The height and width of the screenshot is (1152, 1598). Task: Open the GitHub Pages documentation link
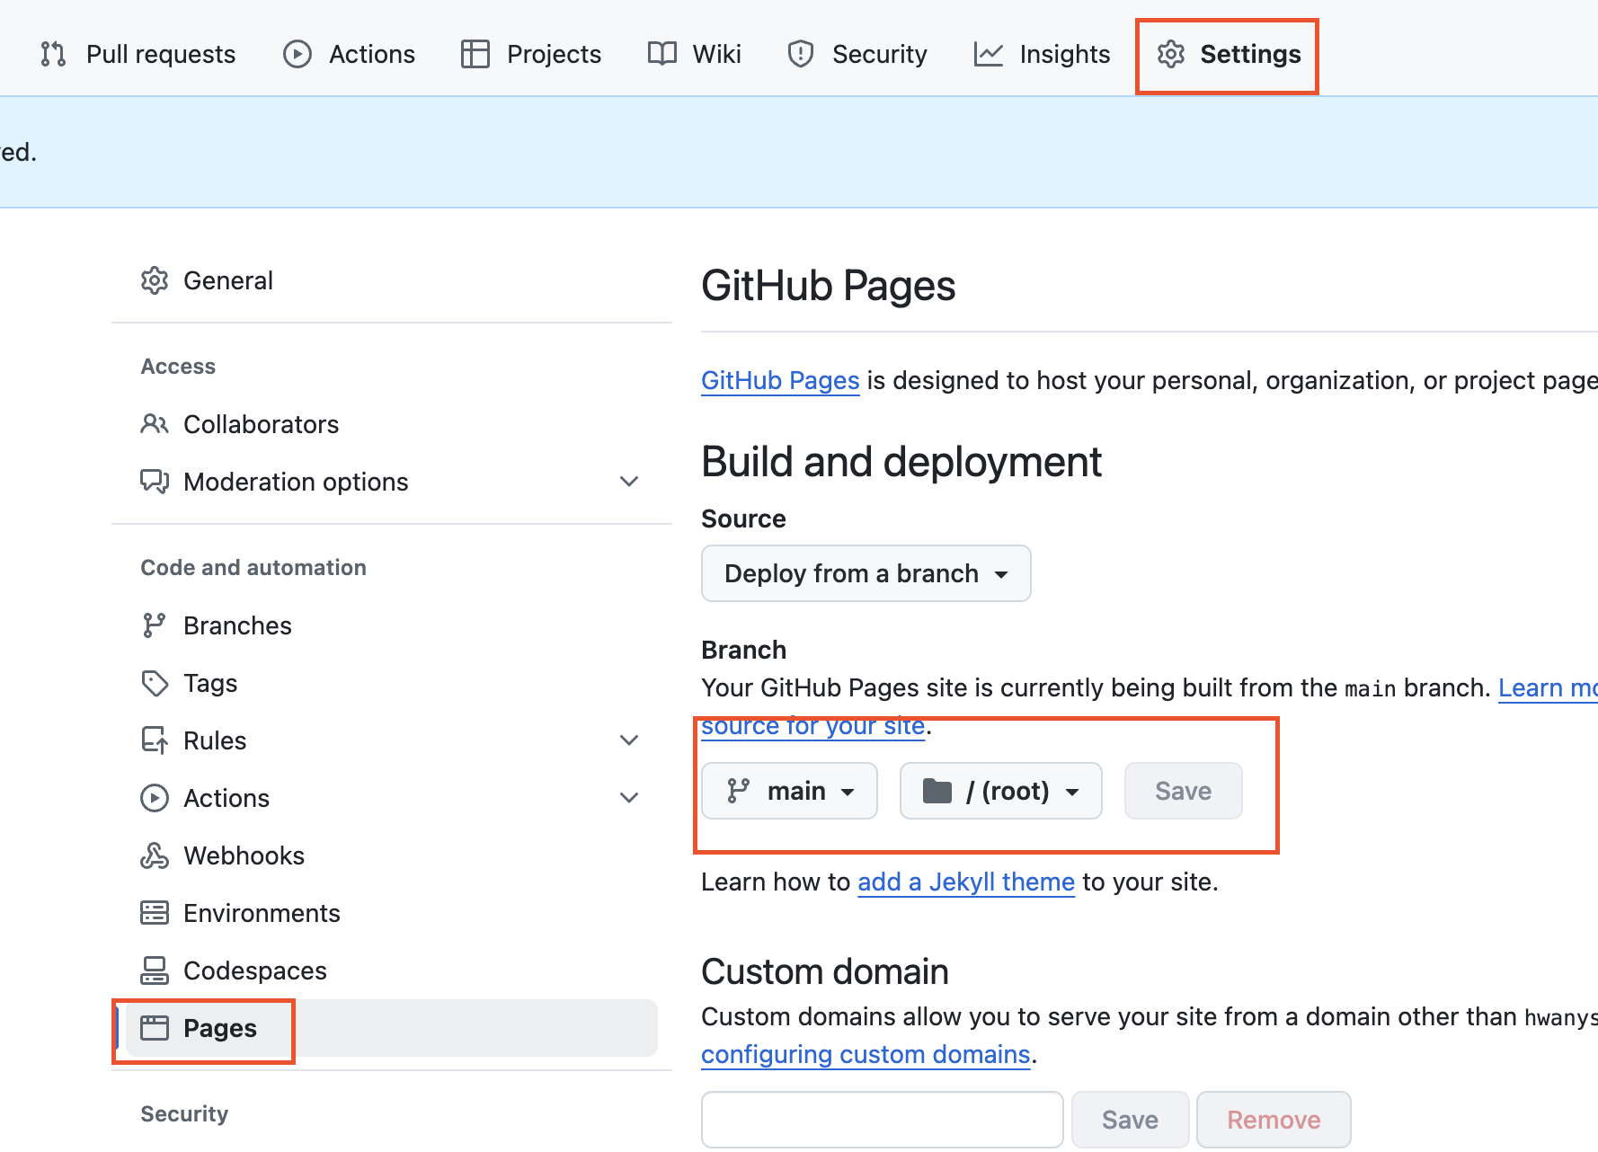tap(780, 381)
